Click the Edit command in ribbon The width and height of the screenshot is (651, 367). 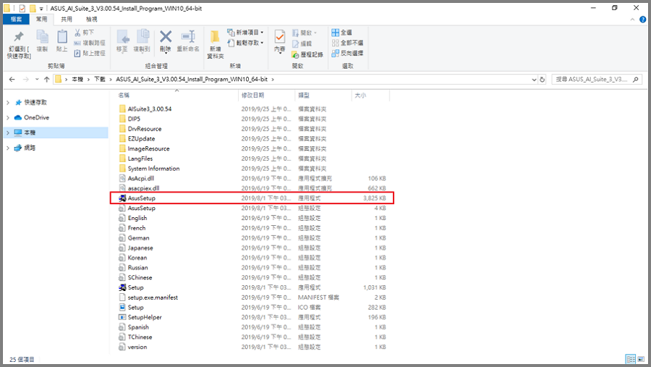(x=302, y=43)
